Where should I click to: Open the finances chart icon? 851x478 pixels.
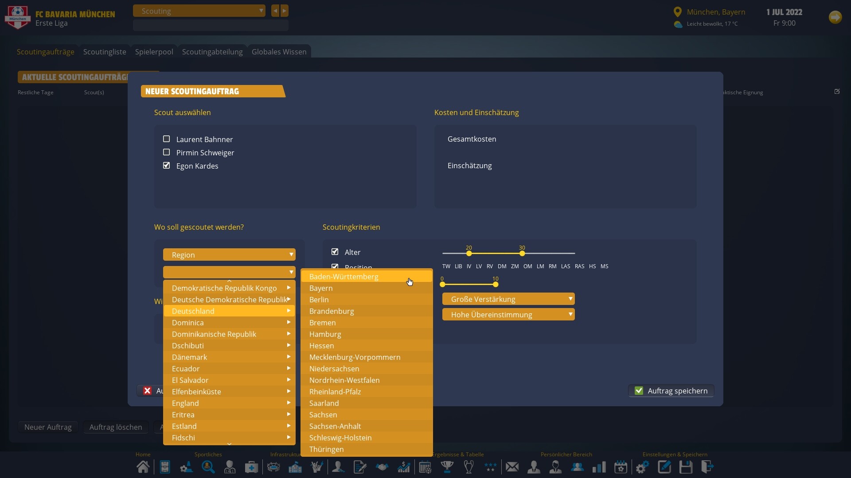(x=404, y=467)
